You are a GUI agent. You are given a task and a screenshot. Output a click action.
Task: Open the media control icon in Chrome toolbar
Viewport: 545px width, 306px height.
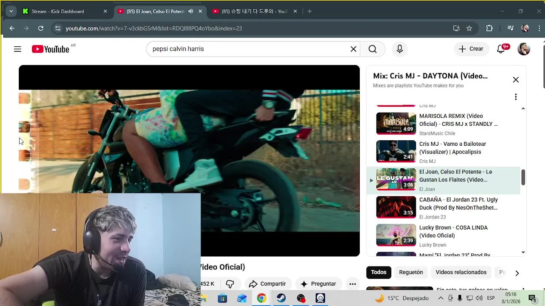point(511,28)
